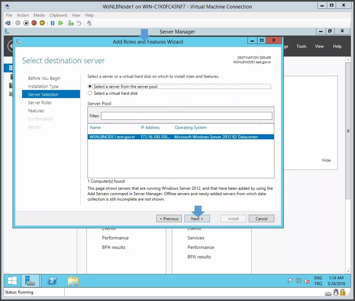Click the green Reset VM icon
The height and width of the screenshot is (301, 355).
[x=60, y=23]
